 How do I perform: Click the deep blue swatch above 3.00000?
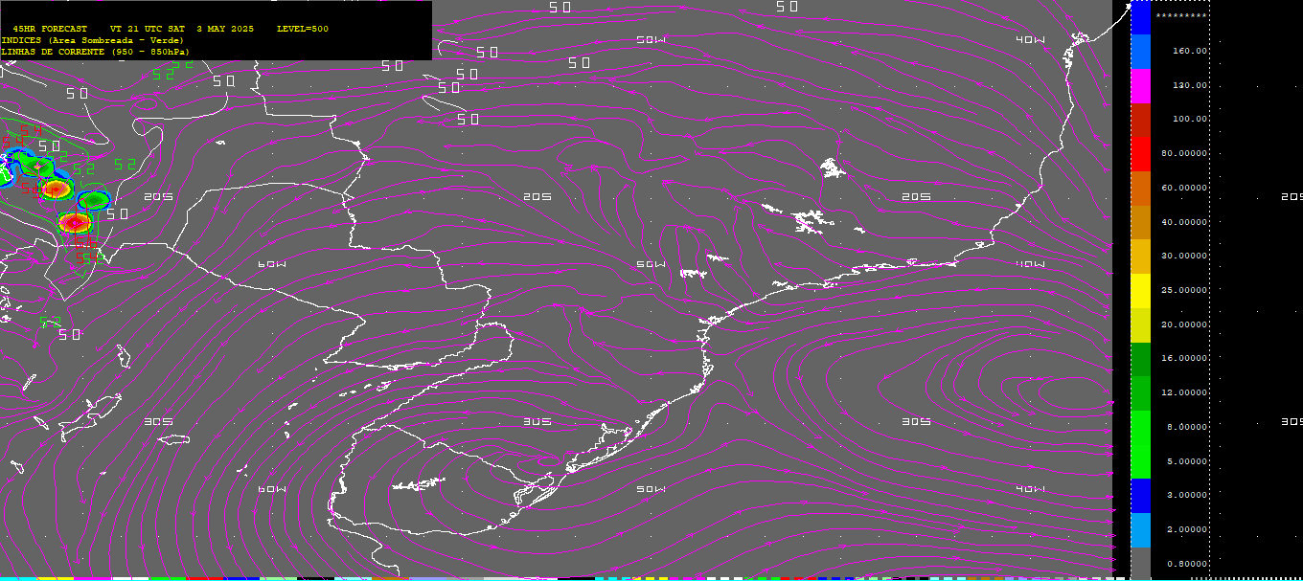click(x=1140, y=496)
